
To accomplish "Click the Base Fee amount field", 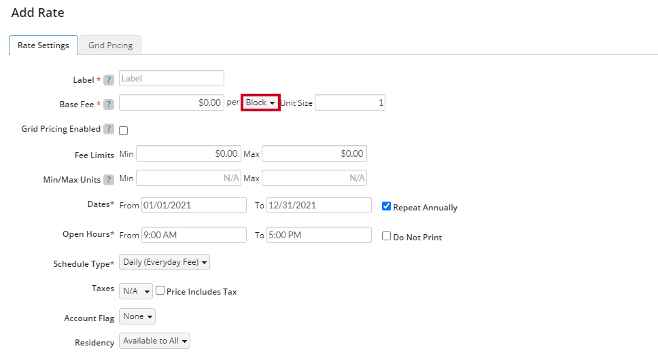I will pyautogui.click(x=171, y=103).
